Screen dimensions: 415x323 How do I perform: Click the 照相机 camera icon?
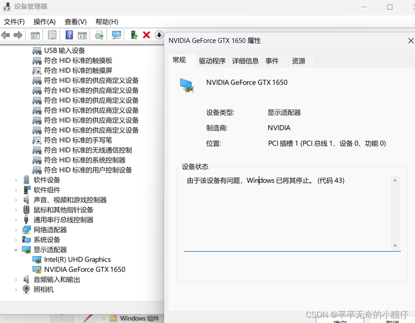[26, 289]
